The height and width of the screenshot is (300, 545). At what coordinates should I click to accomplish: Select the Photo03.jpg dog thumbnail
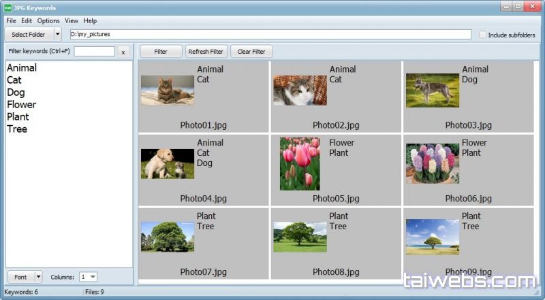click(432, 90)
